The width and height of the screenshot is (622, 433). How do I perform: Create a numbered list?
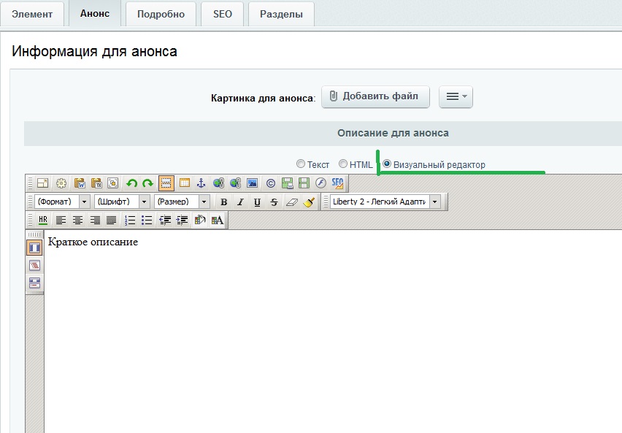[x=130, y=220]
